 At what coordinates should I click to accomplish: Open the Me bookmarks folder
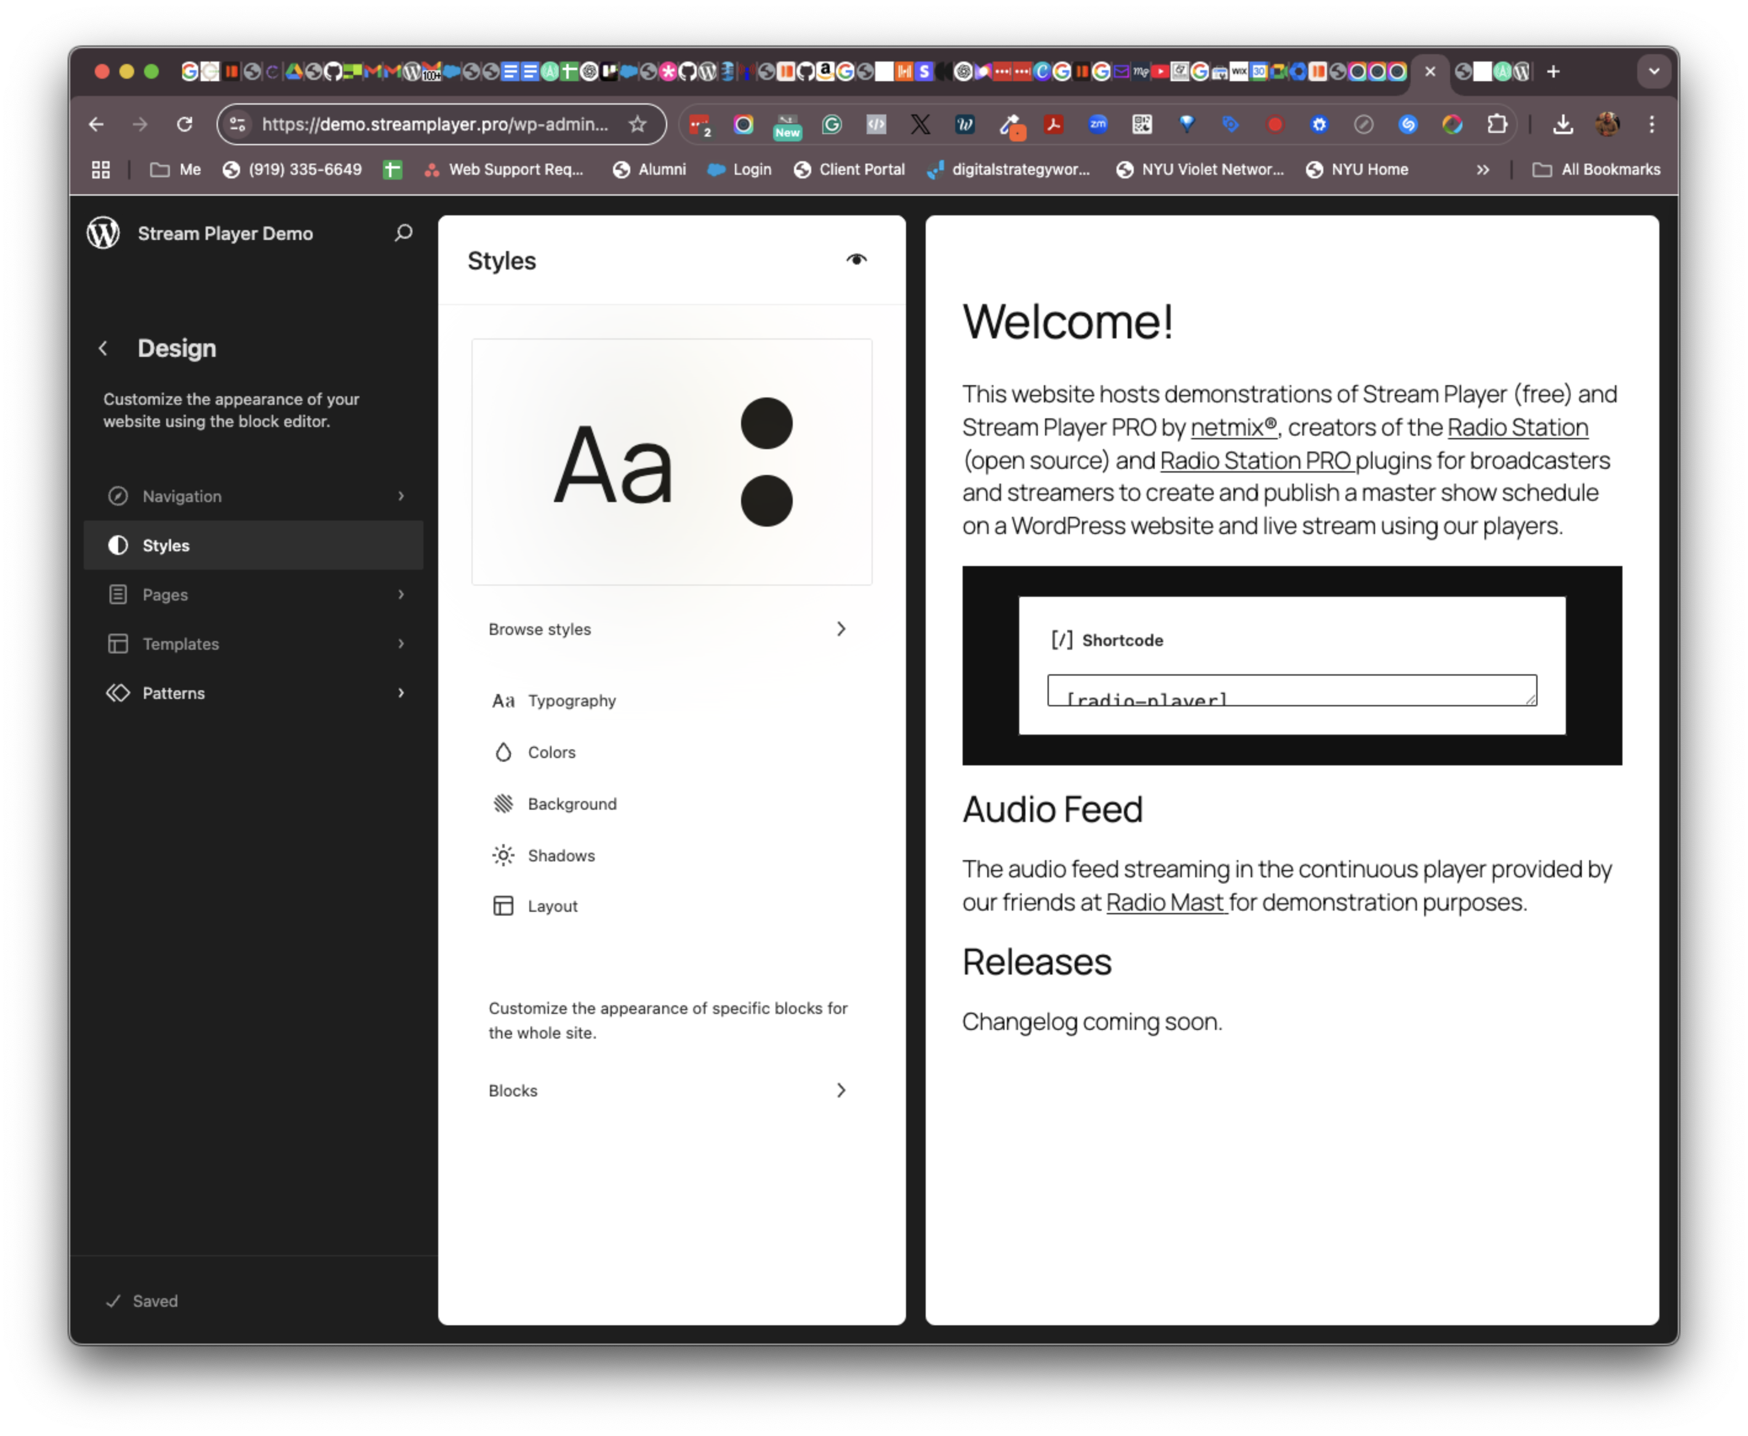[175, 170]
